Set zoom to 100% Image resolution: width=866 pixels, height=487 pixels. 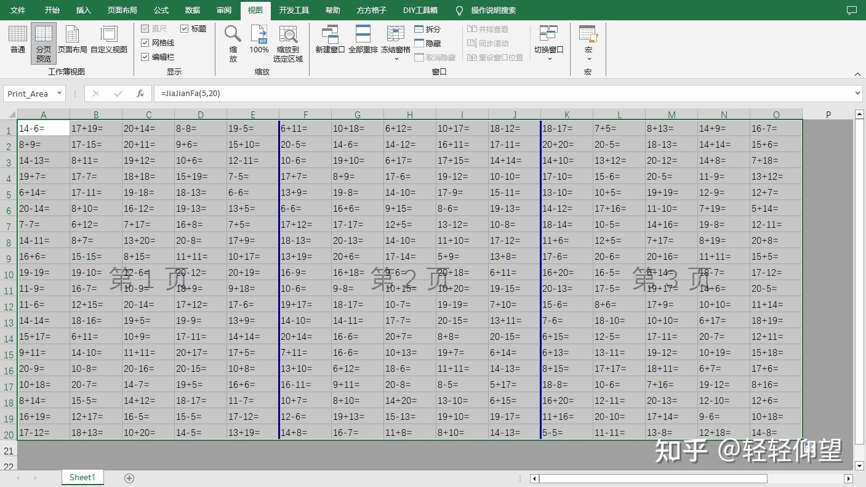[x=259, y=40]
